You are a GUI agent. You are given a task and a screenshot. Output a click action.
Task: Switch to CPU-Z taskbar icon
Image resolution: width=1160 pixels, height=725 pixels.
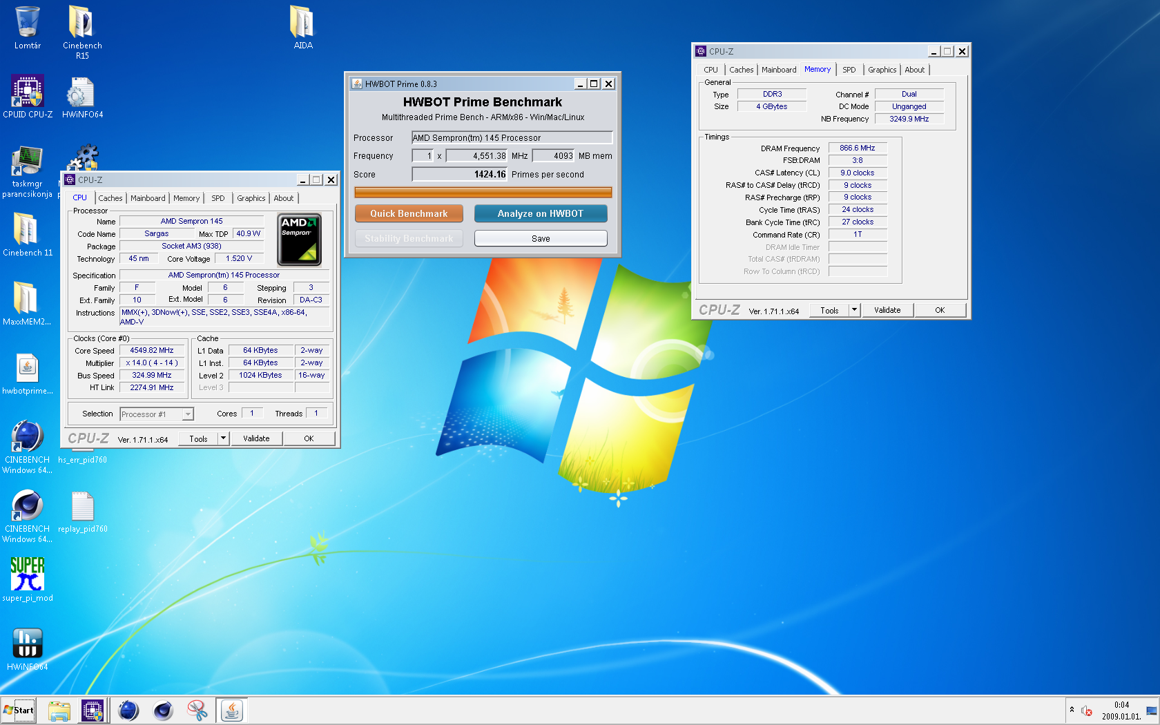tap(93, 710)
